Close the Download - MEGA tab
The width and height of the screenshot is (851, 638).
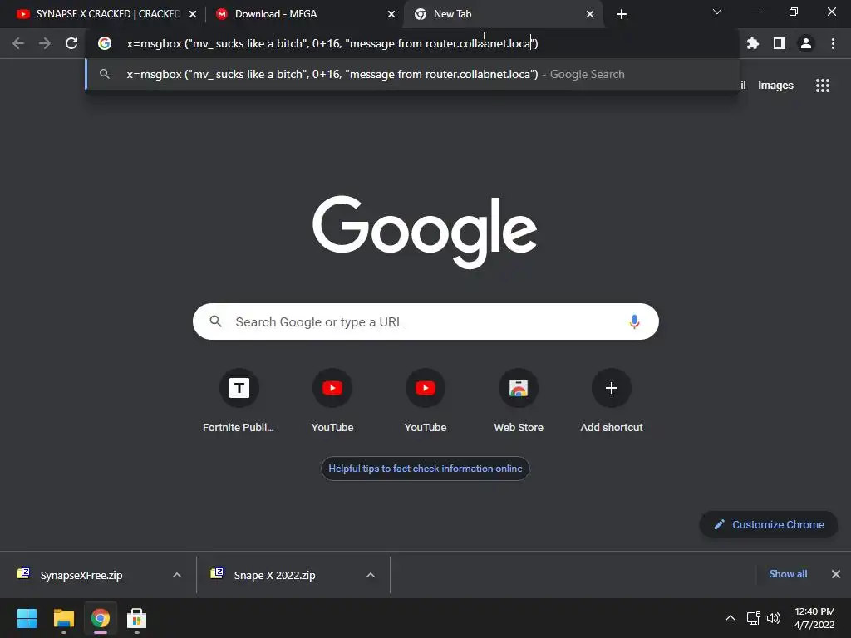(391, 14)
